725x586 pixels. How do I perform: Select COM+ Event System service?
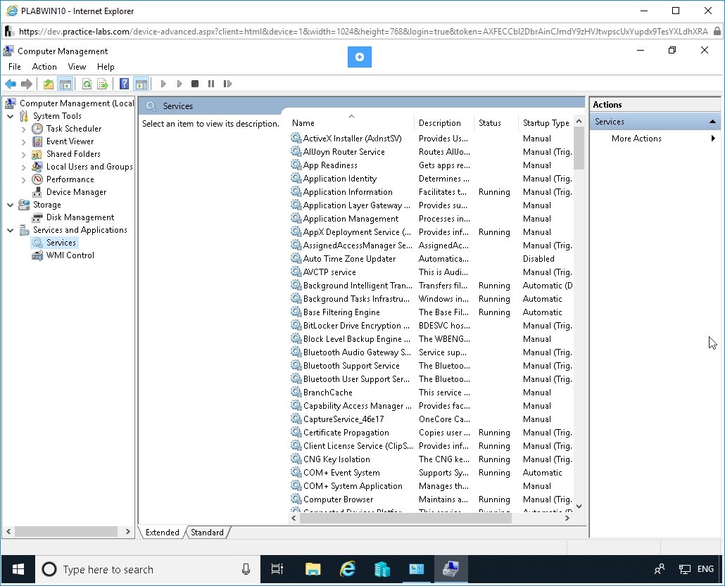[x=341, y=473]
